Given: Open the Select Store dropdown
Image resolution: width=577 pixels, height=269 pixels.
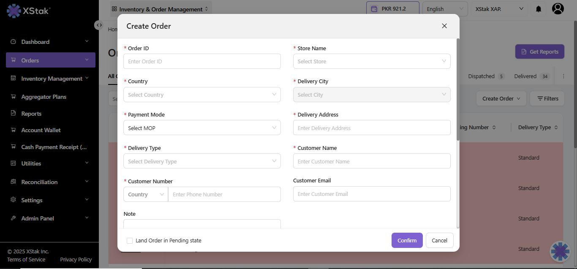Looking at the screenshot, I should (371, 61).
